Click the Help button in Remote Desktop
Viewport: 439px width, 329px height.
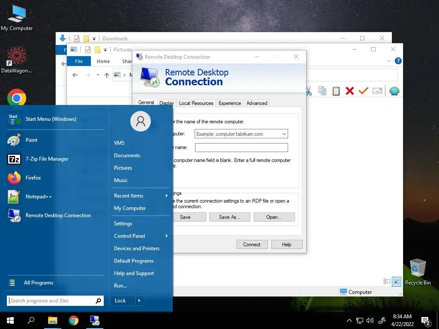287,245
